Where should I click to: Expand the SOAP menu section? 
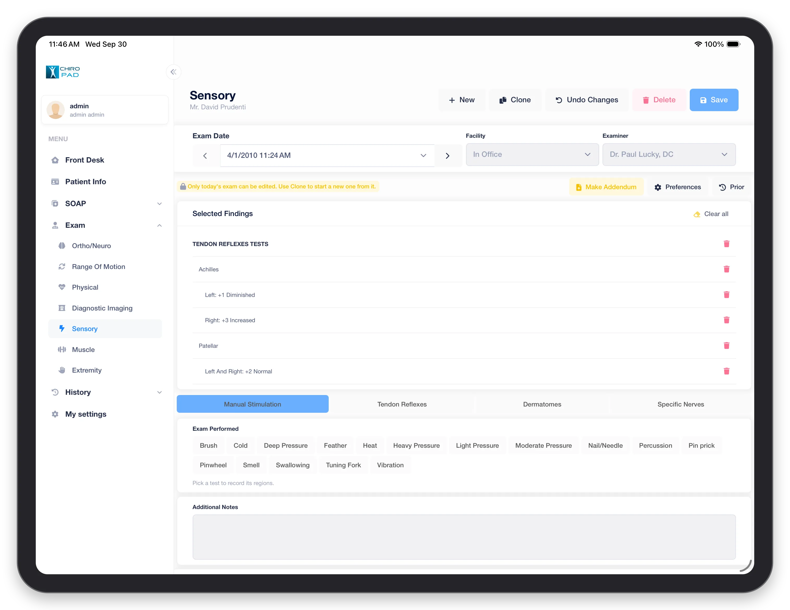pyautogui.click(x=105, y=204)
